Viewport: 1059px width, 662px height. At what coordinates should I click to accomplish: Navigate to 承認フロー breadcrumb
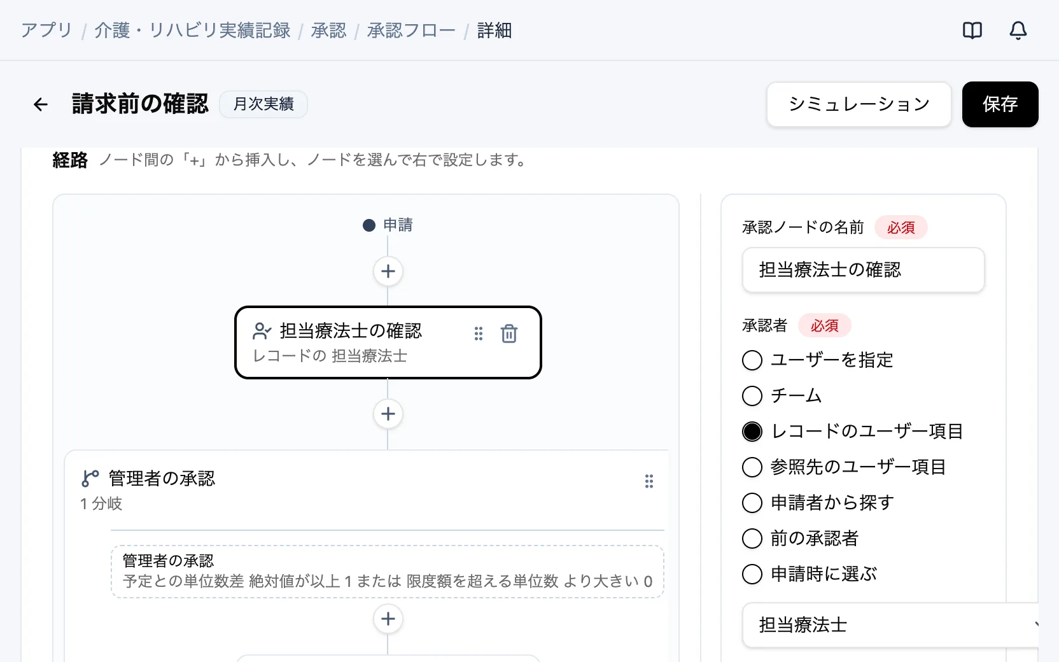(411, 31)
